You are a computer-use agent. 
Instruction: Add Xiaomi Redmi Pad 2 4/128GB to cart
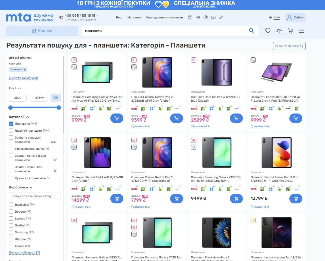coord(176,199)
